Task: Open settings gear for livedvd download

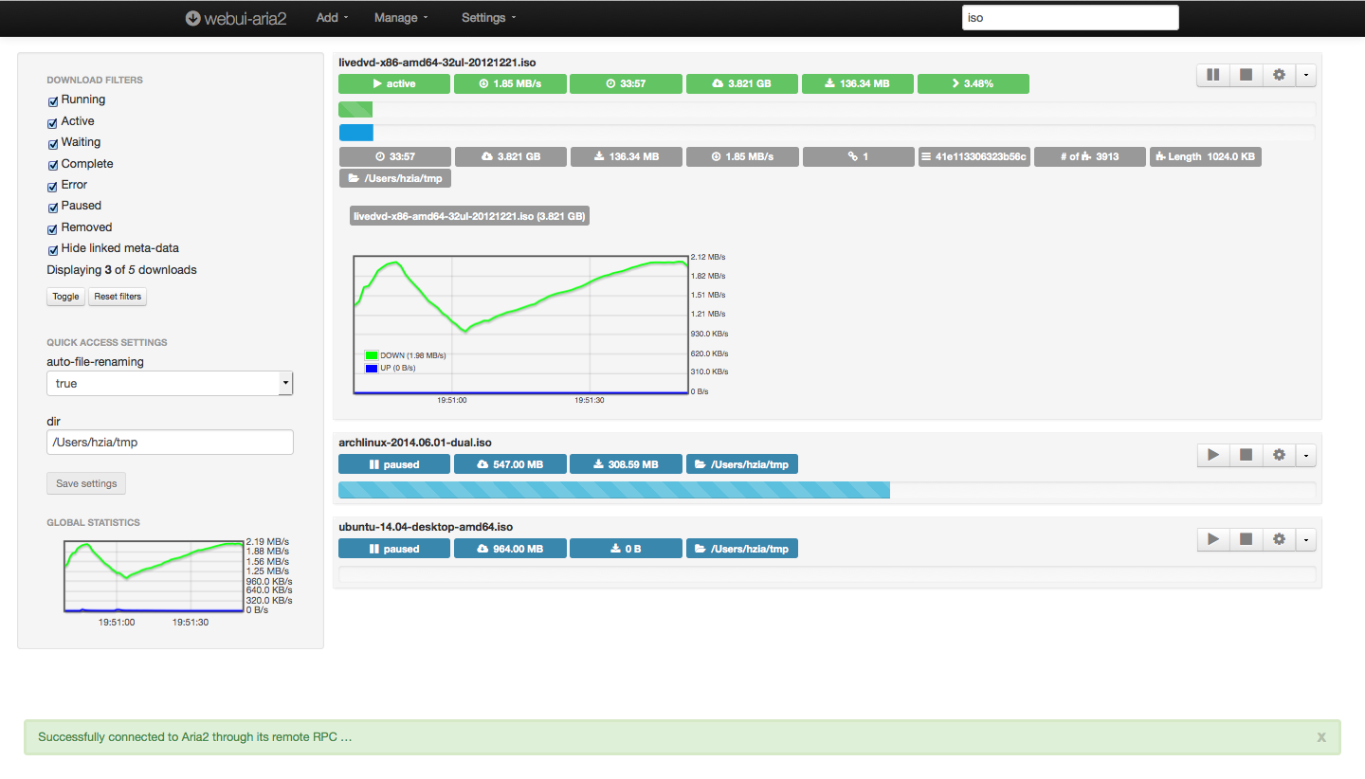Action: [1279, 75]
